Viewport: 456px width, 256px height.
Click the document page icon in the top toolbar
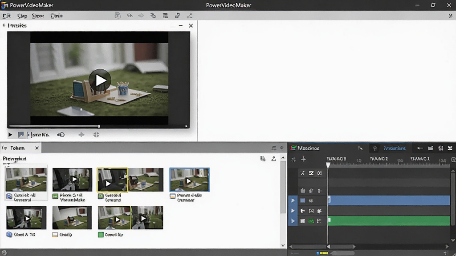tap(118, 16)
